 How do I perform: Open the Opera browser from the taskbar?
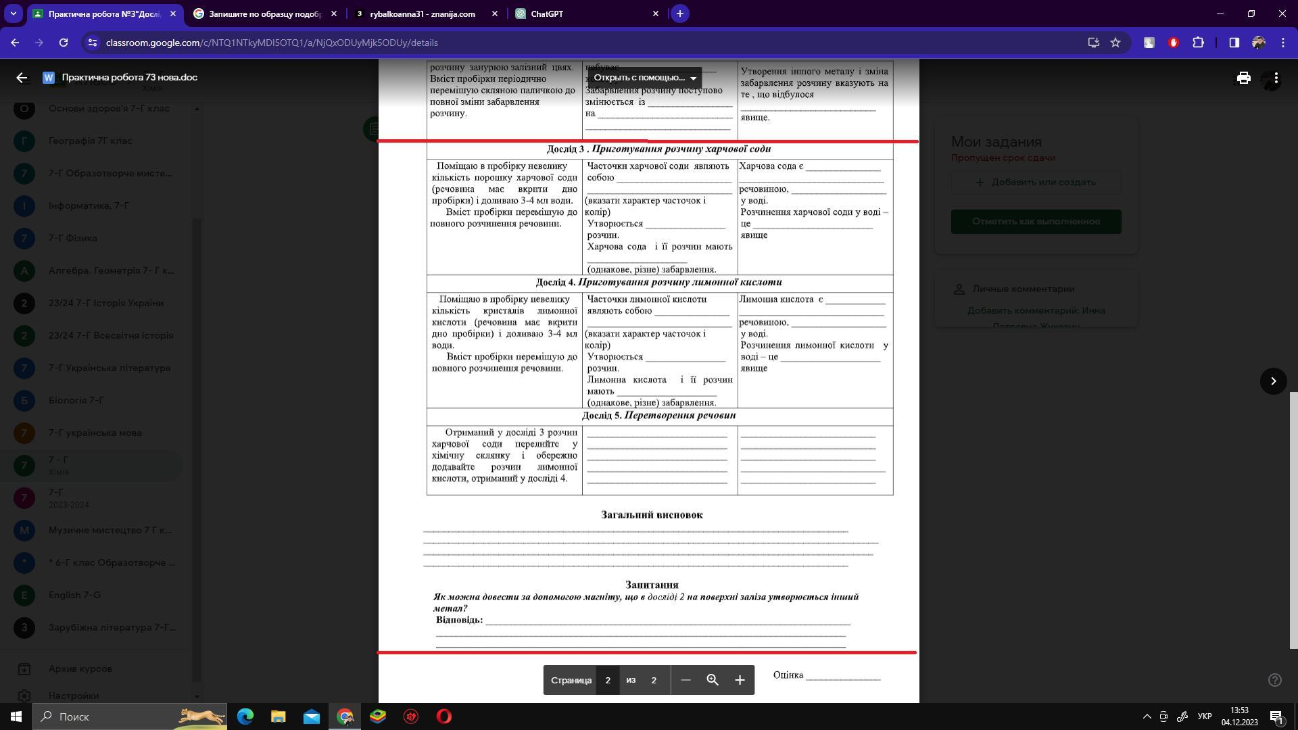(444, 716)
